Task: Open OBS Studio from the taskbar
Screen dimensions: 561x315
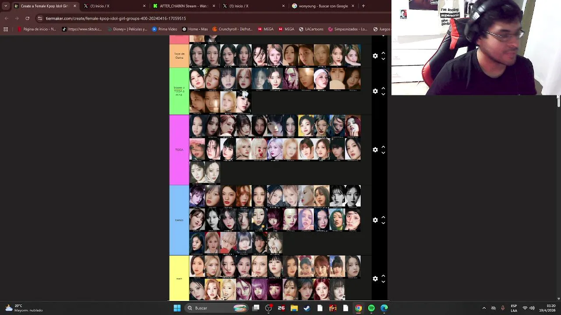Action: (x=269, y=308)
